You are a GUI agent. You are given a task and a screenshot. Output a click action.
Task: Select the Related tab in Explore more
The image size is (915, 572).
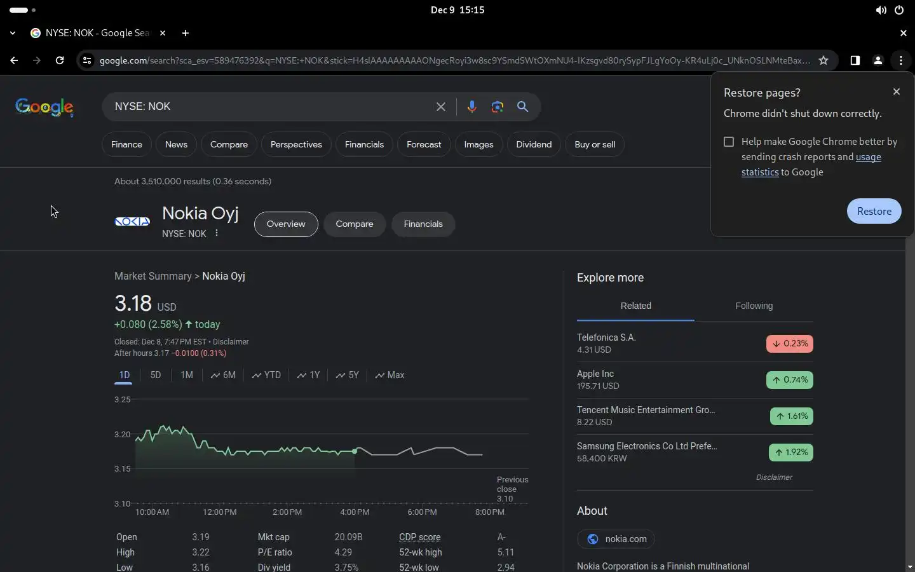point(635,306)
